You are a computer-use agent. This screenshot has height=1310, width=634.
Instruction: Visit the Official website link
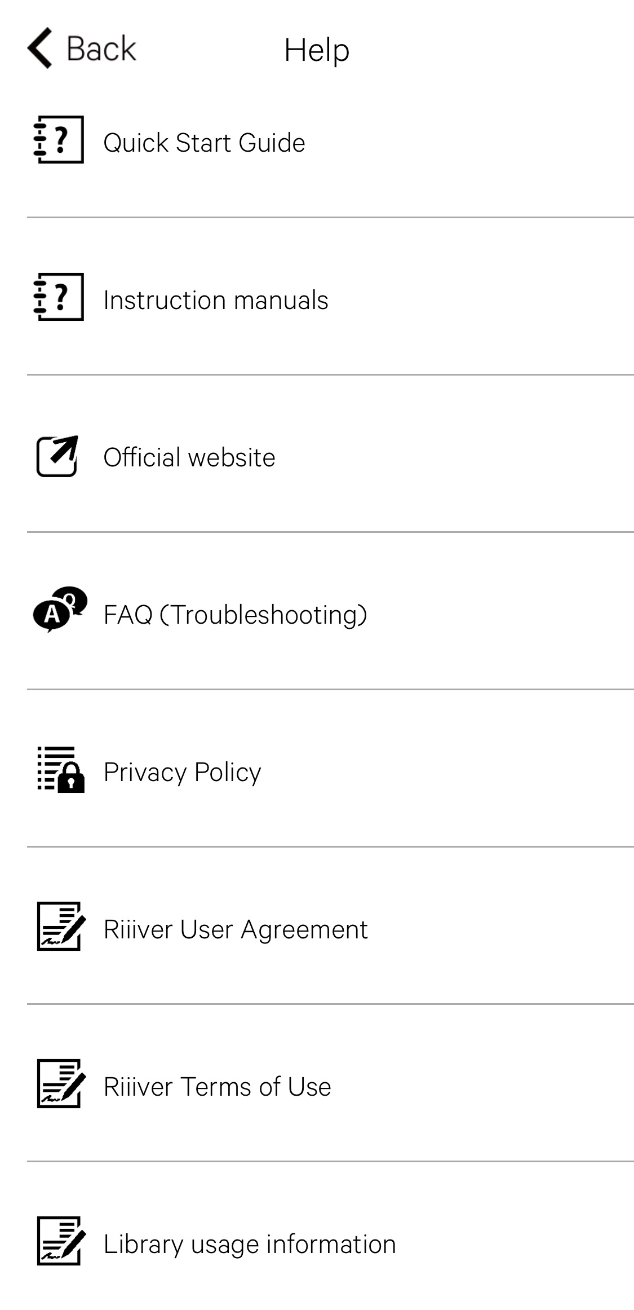(x=189, y=457)
